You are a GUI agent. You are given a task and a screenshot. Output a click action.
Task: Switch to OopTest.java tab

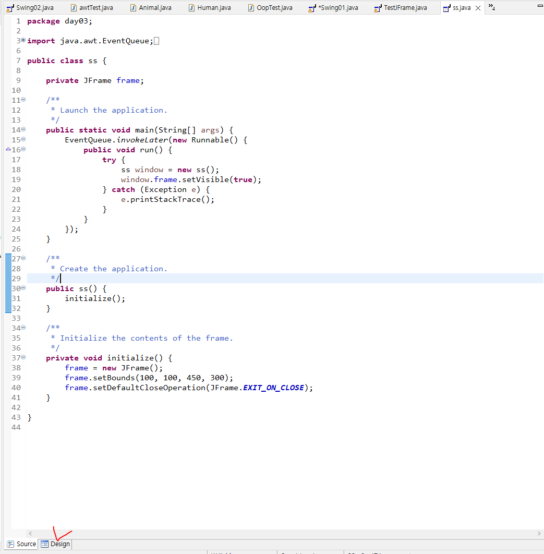[270, 8]
